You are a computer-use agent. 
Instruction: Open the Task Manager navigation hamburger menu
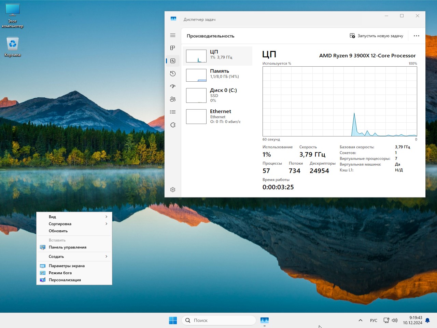(173, 35)
